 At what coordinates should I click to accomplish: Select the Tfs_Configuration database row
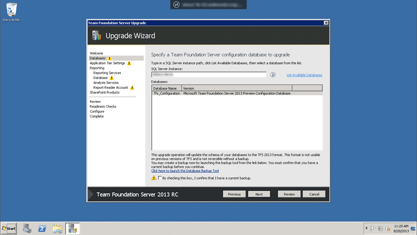click(x=237, y=93)
